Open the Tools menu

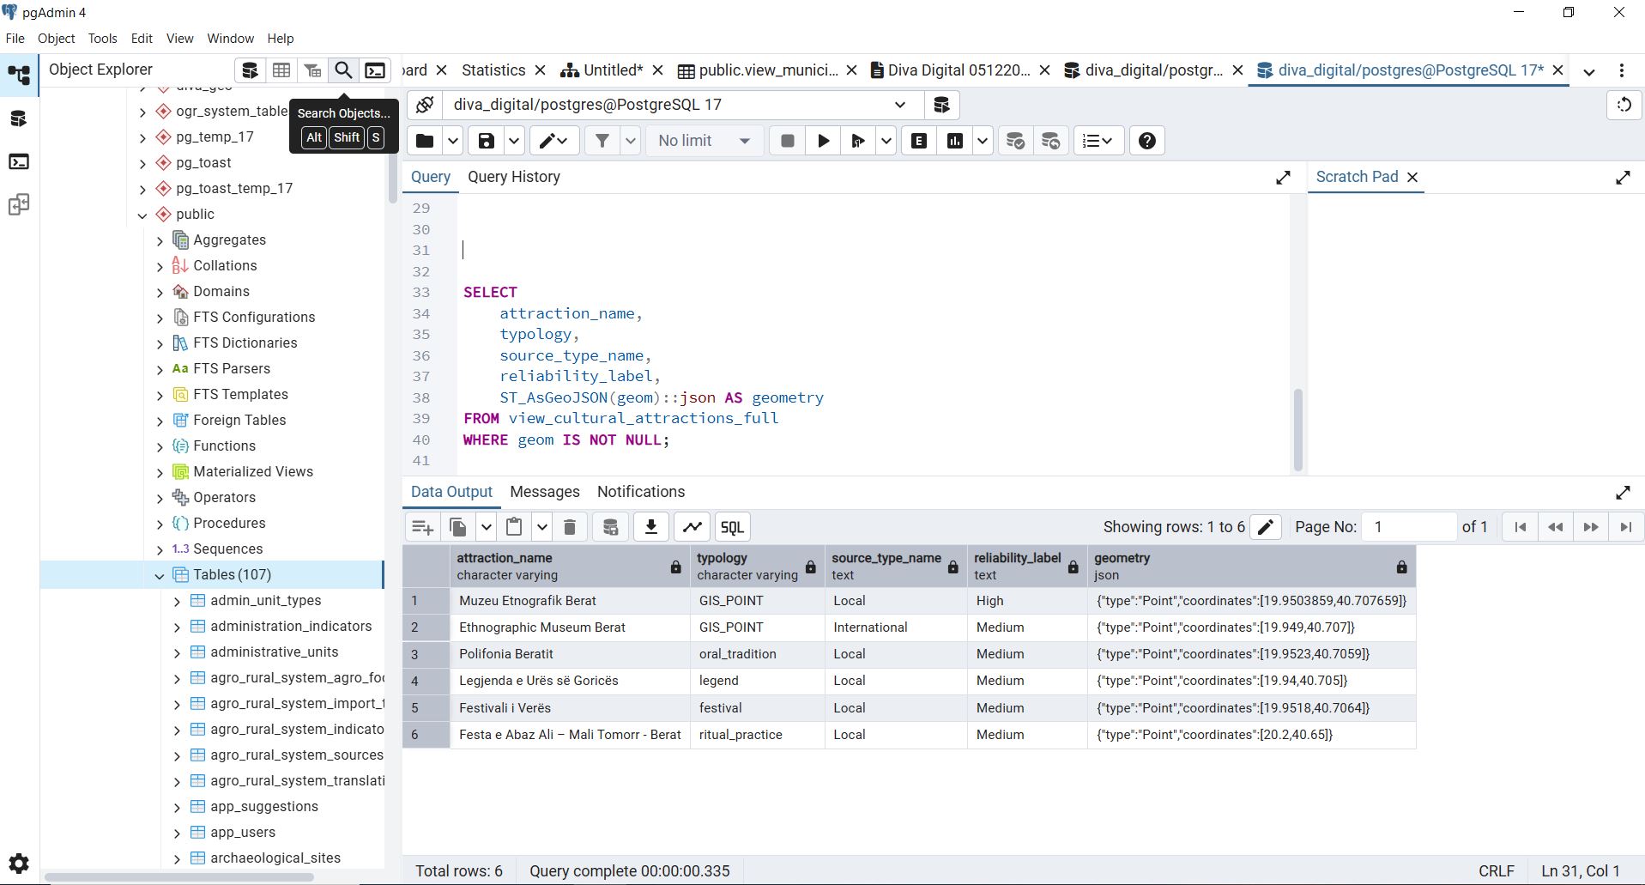click(x=102, y=39)
